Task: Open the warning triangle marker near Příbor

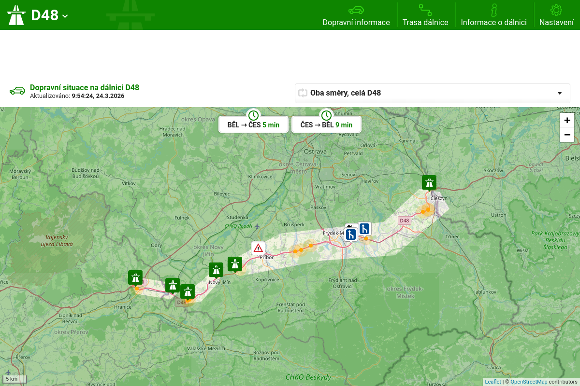Action: 258,248
